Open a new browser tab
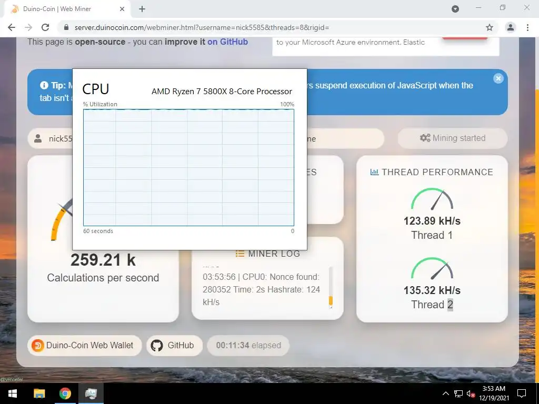Image resolution: width=539 pixels, height=404 pixels. click(142, 9)
